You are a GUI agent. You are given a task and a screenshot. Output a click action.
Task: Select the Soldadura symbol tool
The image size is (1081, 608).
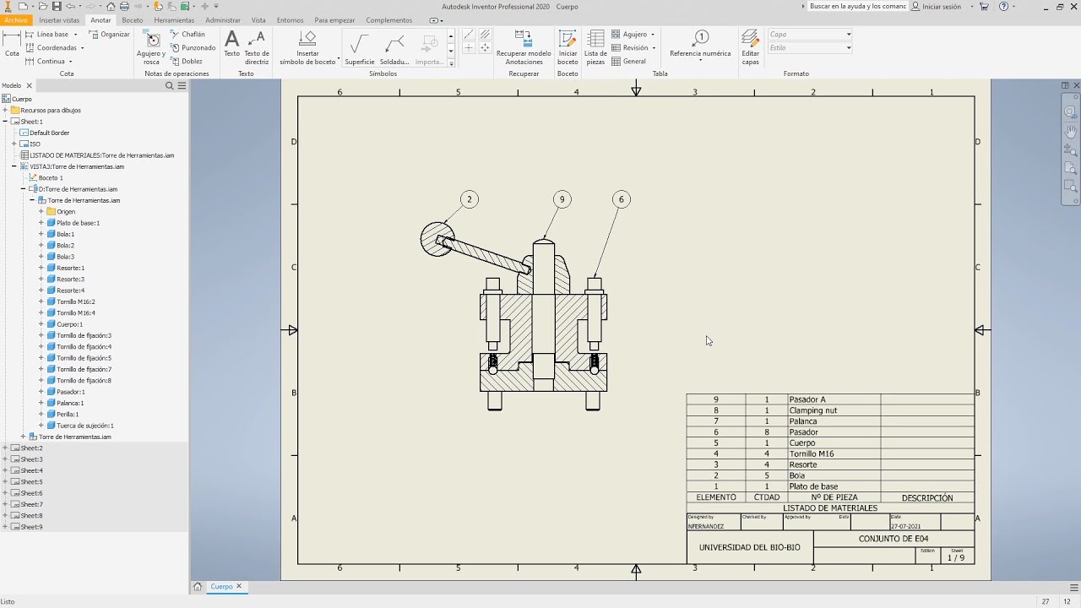click(x=394, y=48)
